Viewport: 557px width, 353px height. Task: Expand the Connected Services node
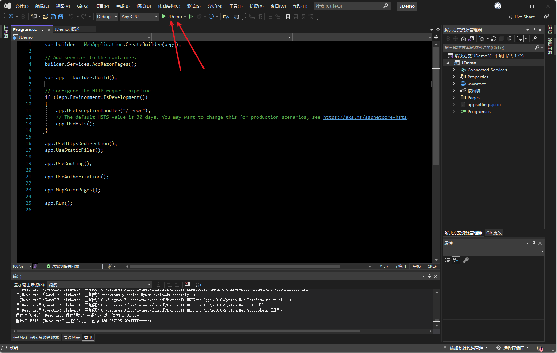click(x=454, y=70)
